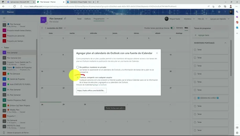Click Agregar tarea in unscheduled panel
240x136 pixels.
pyautogui.click(x=210, y=35)
